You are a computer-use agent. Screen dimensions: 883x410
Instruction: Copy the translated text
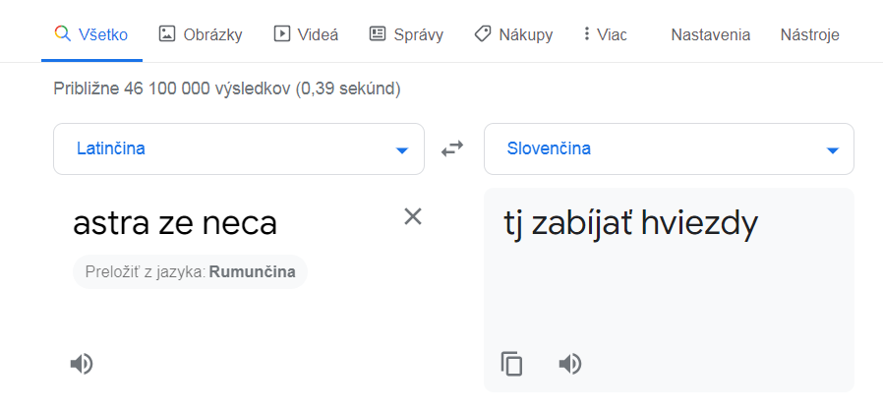pos(511,364)
